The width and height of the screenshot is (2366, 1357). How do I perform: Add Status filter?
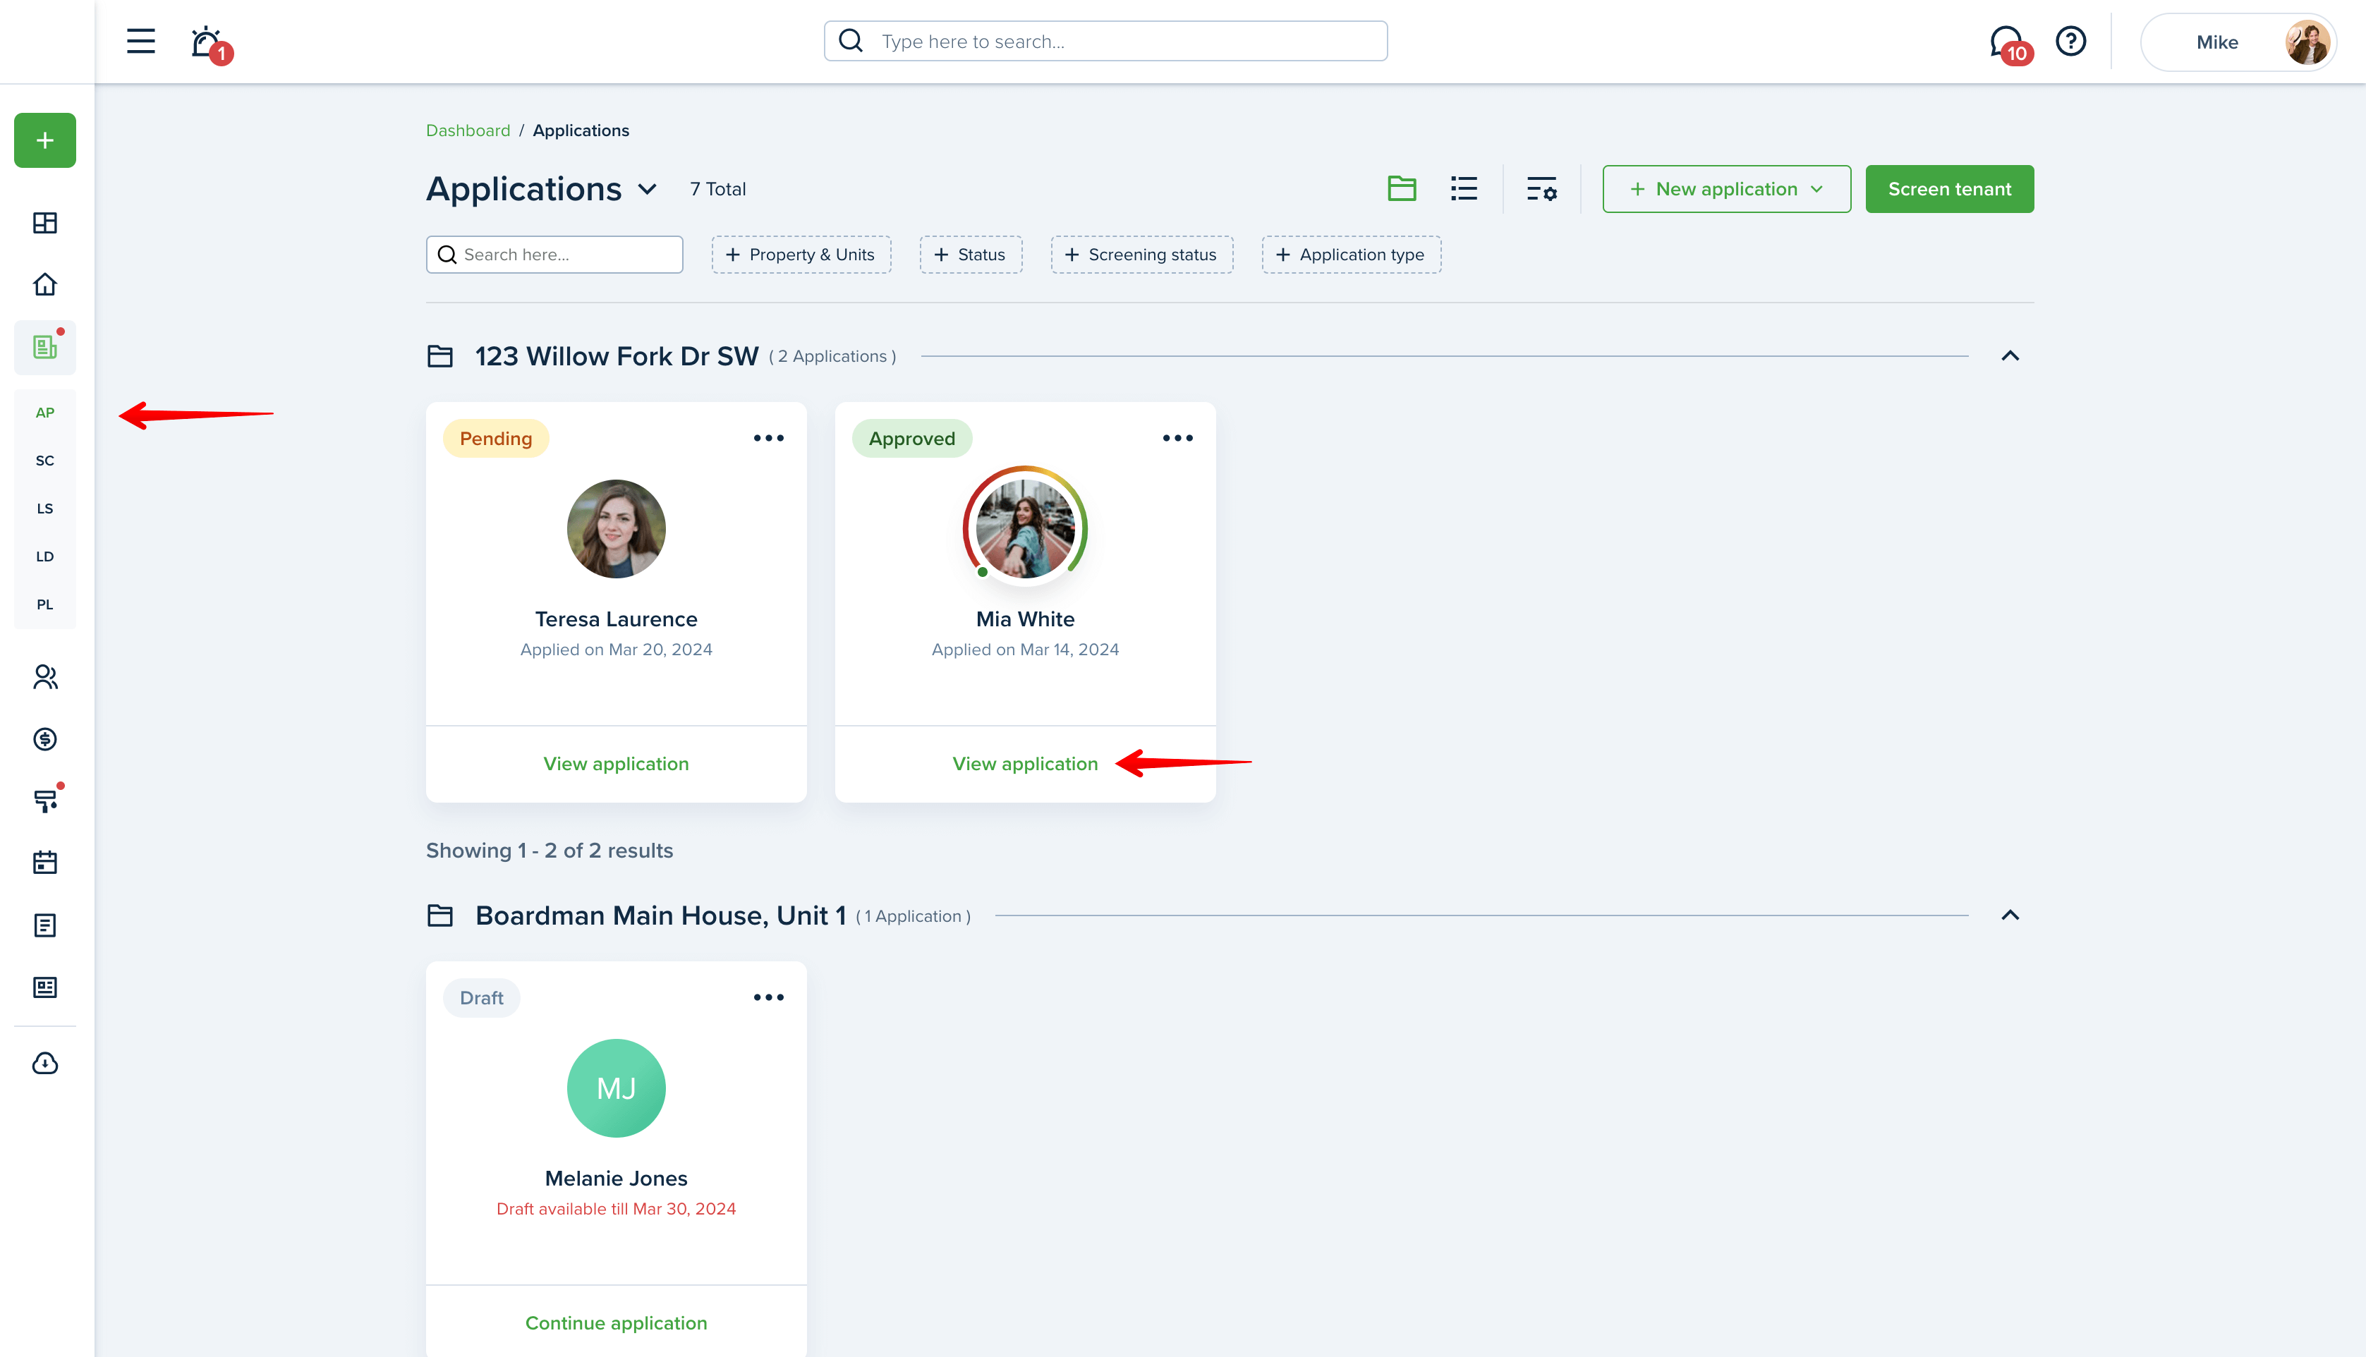pos(970,255)
